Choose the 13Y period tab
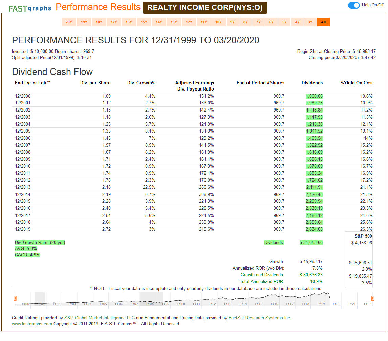The width and height of the screenshot is (388, 341). 174,22
